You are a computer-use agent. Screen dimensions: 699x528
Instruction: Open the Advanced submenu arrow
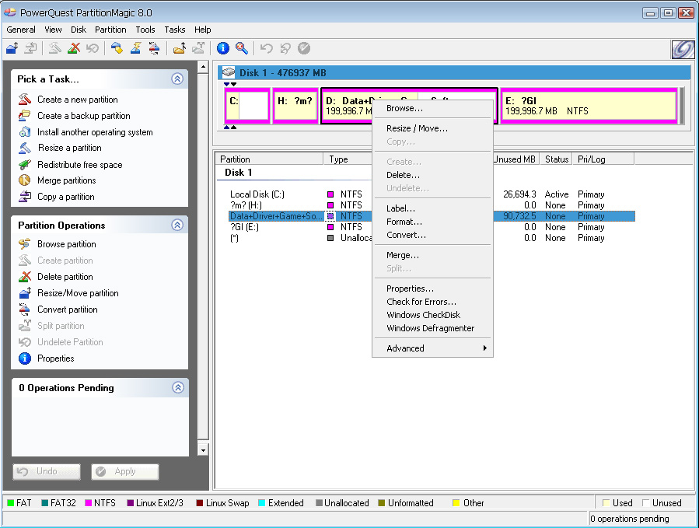485,348
